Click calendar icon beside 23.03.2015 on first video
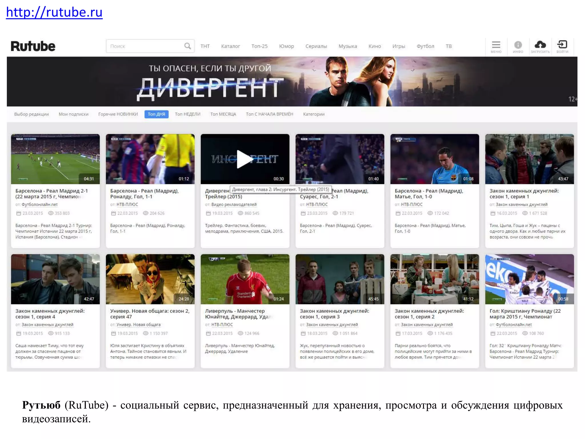585x439 pixels. 19,213
